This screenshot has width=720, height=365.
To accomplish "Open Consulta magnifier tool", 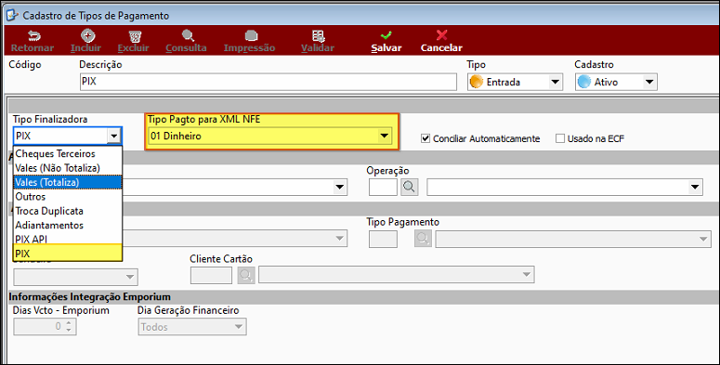I will [188, 35].
